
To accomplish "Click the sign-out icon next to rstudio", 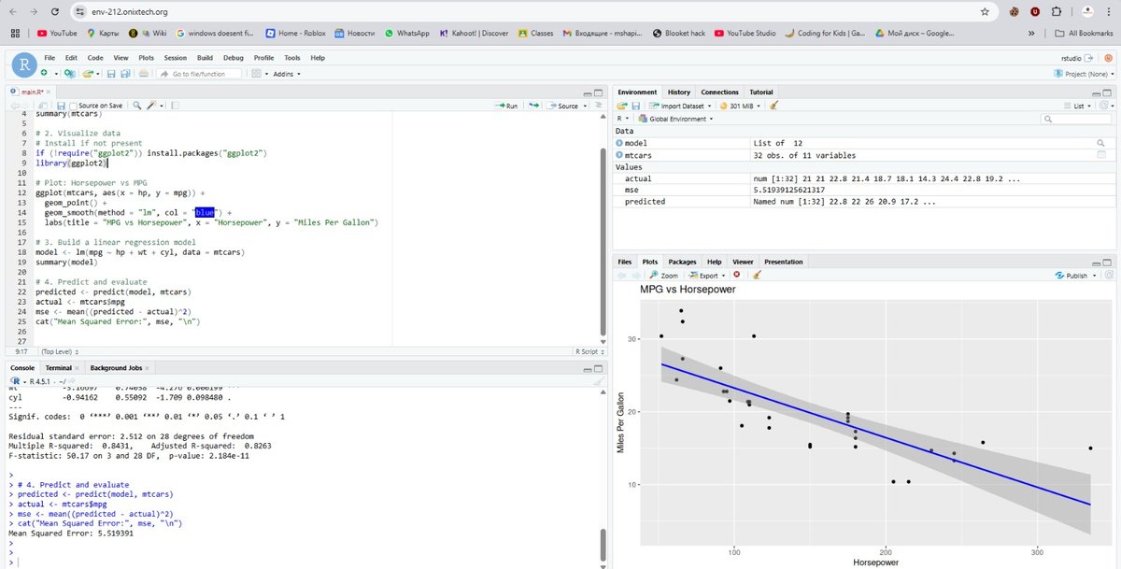I will point(1088,58).
